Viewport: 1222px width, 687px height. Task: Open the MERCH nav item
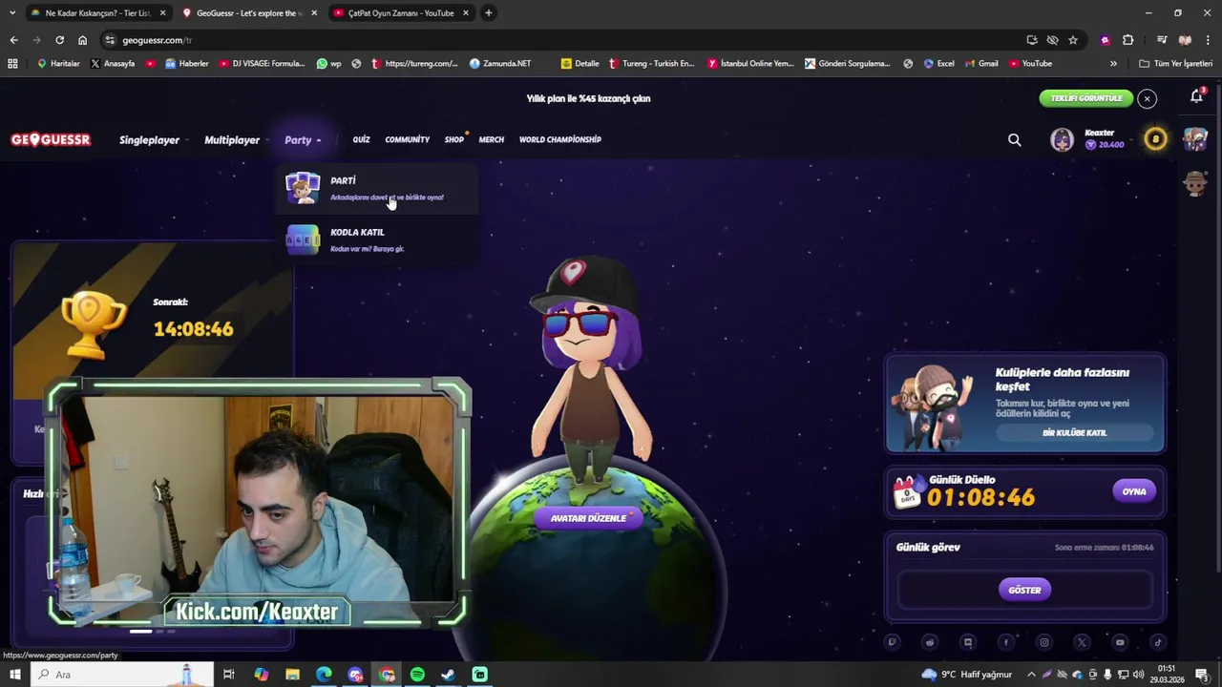492,140
